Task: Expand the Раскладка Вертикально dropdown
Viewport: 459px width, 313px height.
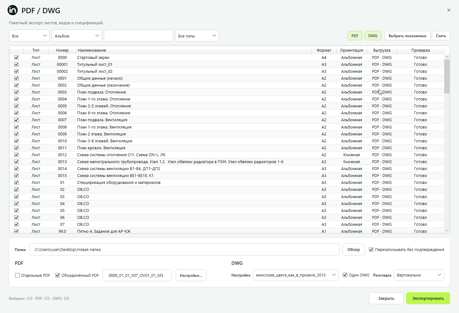Action: pyautogui.click(x=419, y=275)
